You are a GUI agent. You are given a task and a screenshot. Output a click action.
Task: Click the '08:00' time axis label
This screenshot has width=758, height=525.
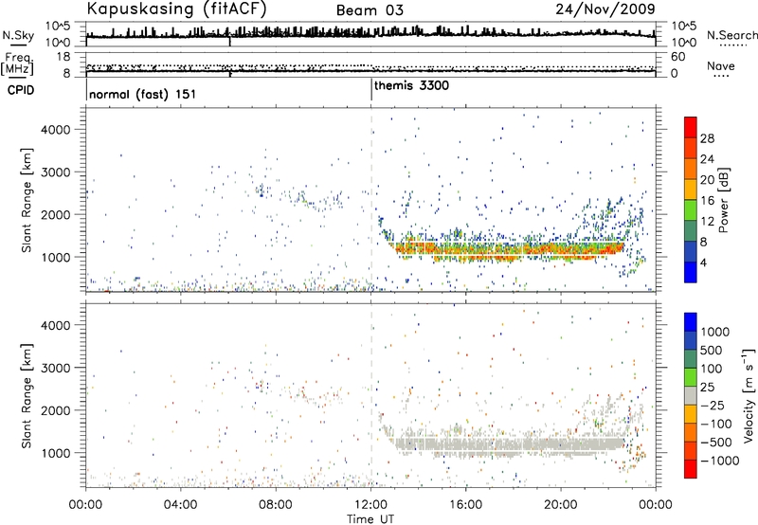[276, 505]
